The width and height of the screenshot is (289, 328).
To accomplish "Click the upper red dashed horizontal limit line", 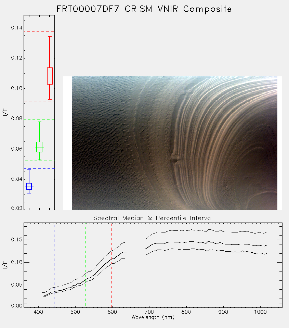I will (x=39, y=31).
